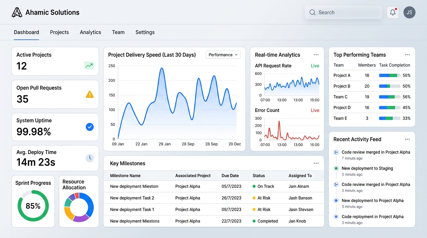Sort by the Status column header
This screenshot has width=427, height=238.
click(259, 176)
